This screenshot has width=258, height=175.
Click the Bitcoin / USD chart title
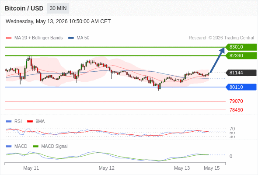click(24, 8)
